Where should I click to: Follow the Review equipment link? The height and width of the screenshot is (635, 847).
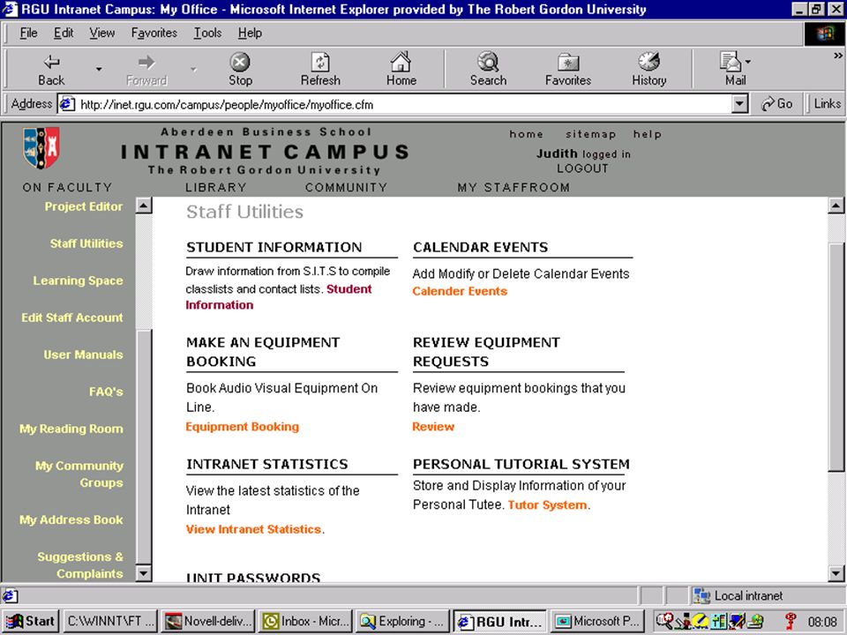coord(433,427)
